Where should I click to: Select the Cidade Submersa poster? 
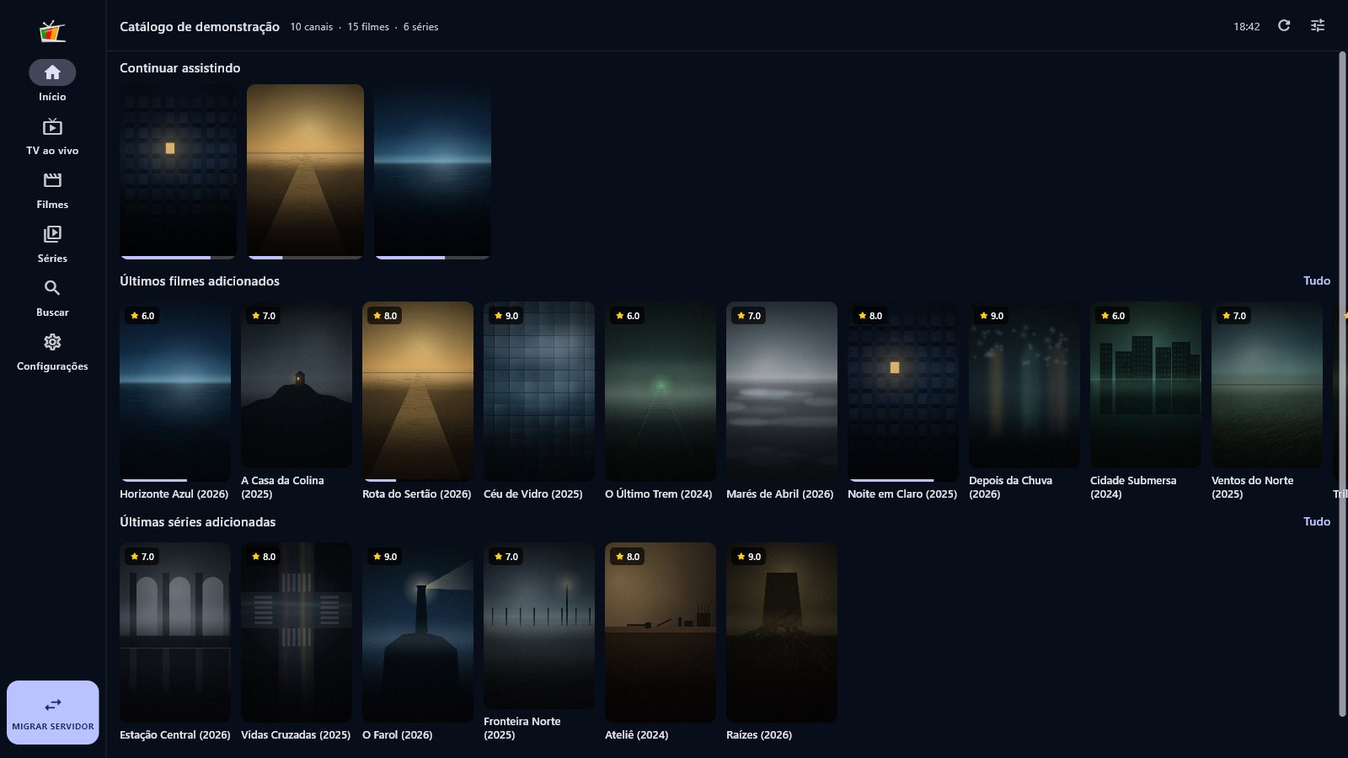pyautogui.click(x=1146, y=385)
